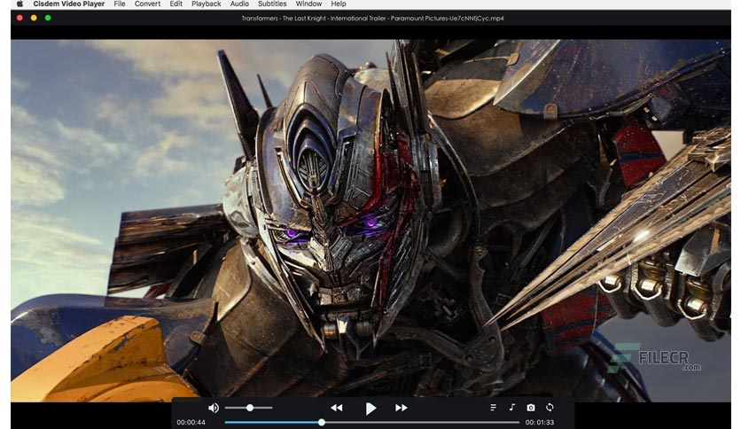741x429 pixels.
Task: Take a snapshot with the camera icon
Action: pyautogui.click(x=531, y=407)
